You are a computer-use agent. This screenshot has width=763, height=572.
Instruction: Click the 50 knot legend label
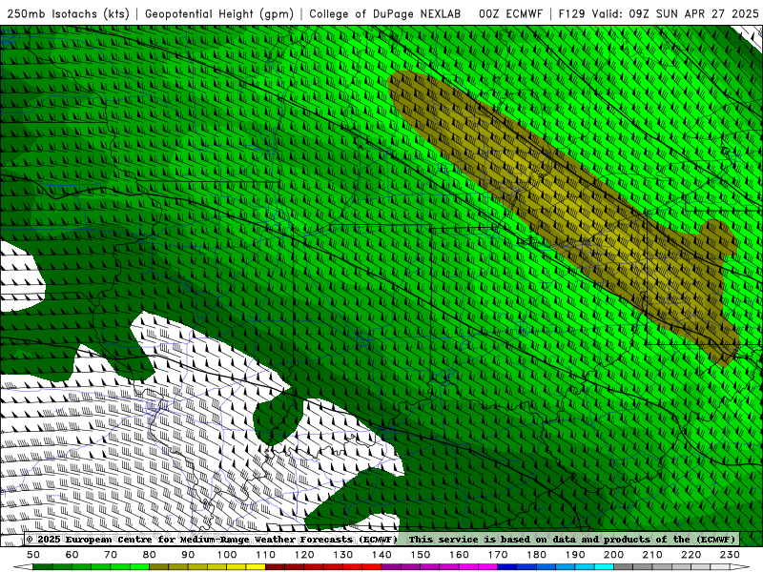click(x=33, y=555)
